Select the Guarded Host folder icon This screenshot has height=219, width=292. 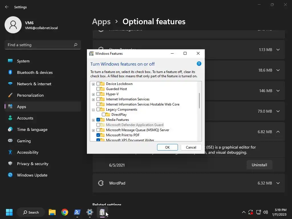pyautogui.click(x=102, y=89)
